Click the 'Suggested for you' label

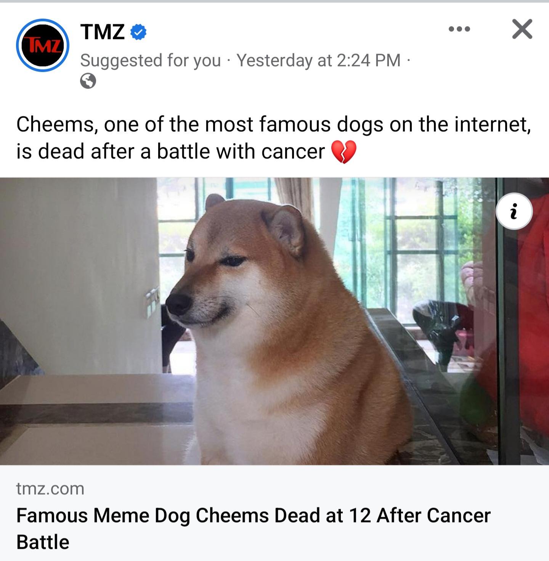point(151,60)
